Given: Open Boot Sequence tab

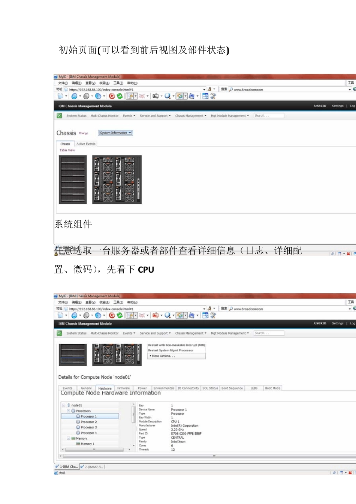Looking at the screenshot, I should tap(232, 388).
